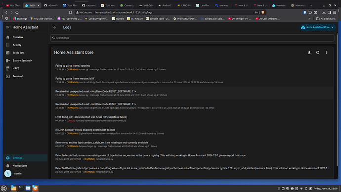Bookmark this page via the bookmark icon

point(71,12)
